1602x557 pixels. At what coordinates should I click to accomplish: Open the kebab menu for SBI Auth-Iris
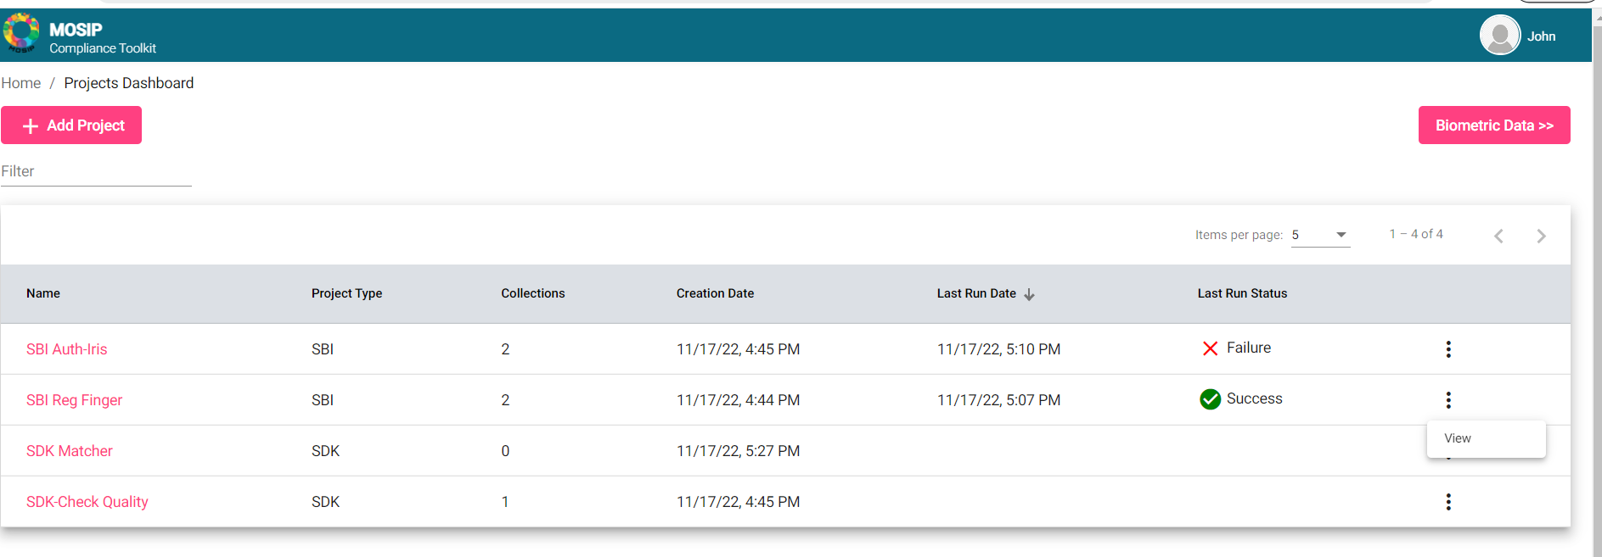tap(1448, 349)
